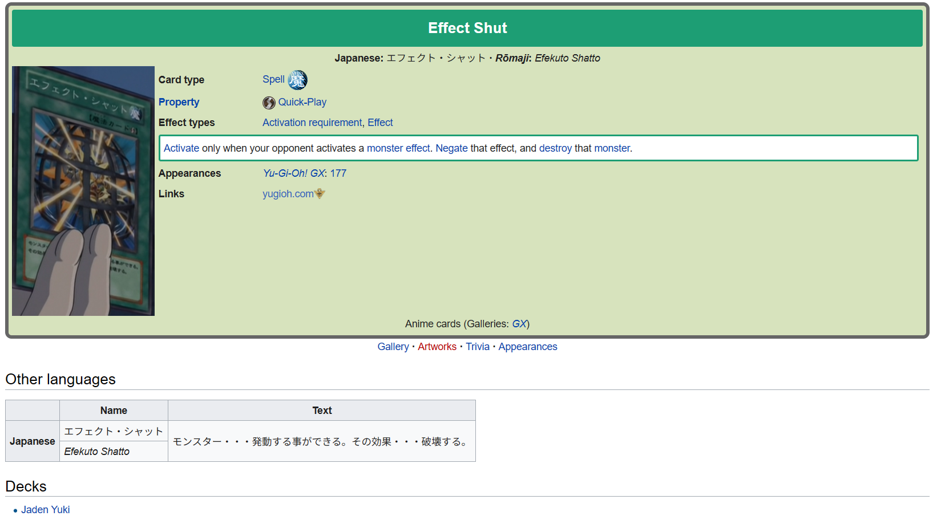The width and height of the screenshot is (937, 520).
Task: Click the Other languages heading
Action: pyautogui.click(x=60, y=379)
